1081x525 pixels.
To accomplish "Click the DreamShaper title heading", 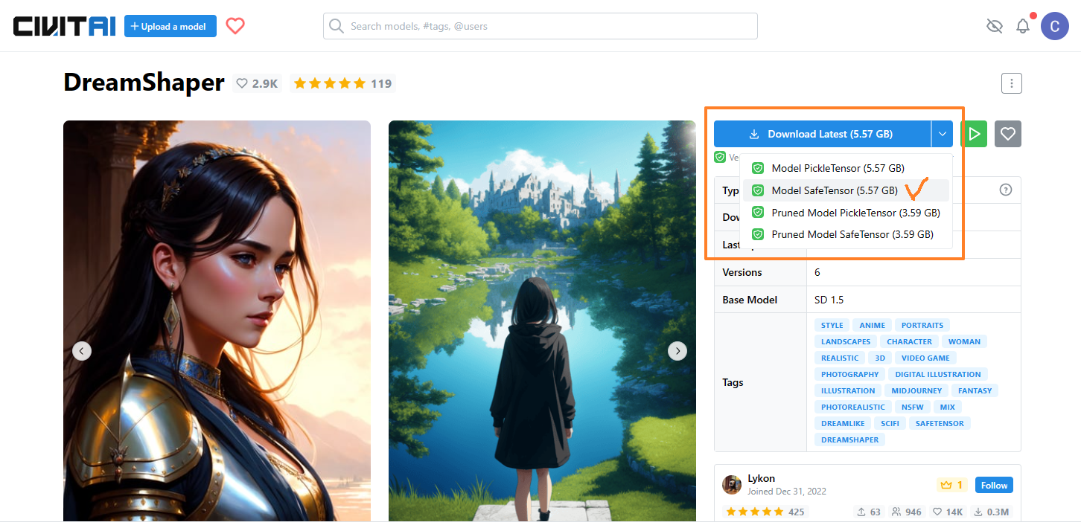I will (x=144, y=83).
